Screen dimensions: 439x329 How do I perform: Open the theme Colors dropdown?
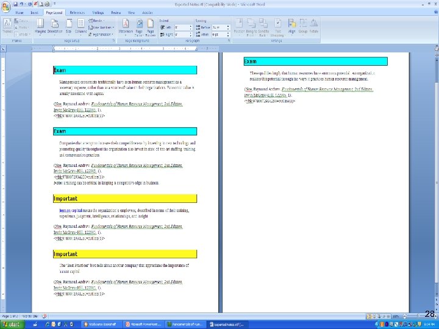21,21
